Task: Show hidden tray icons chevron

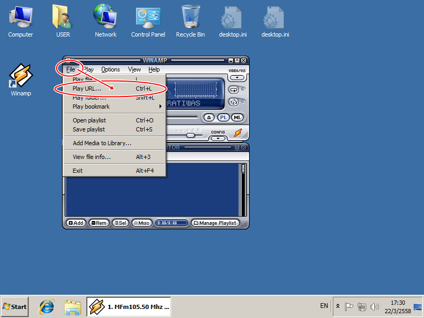Action: 338,306
